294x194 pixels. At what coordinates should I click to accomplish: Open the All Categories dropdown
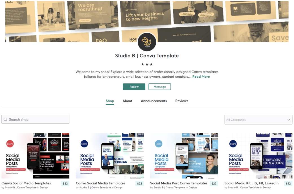258,120
